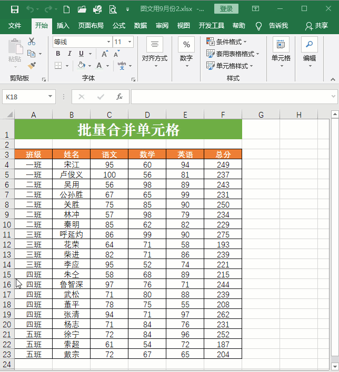Collapse the ribbon with the chevron
Viewport: 339px width, 372px height.
[333, 79]
